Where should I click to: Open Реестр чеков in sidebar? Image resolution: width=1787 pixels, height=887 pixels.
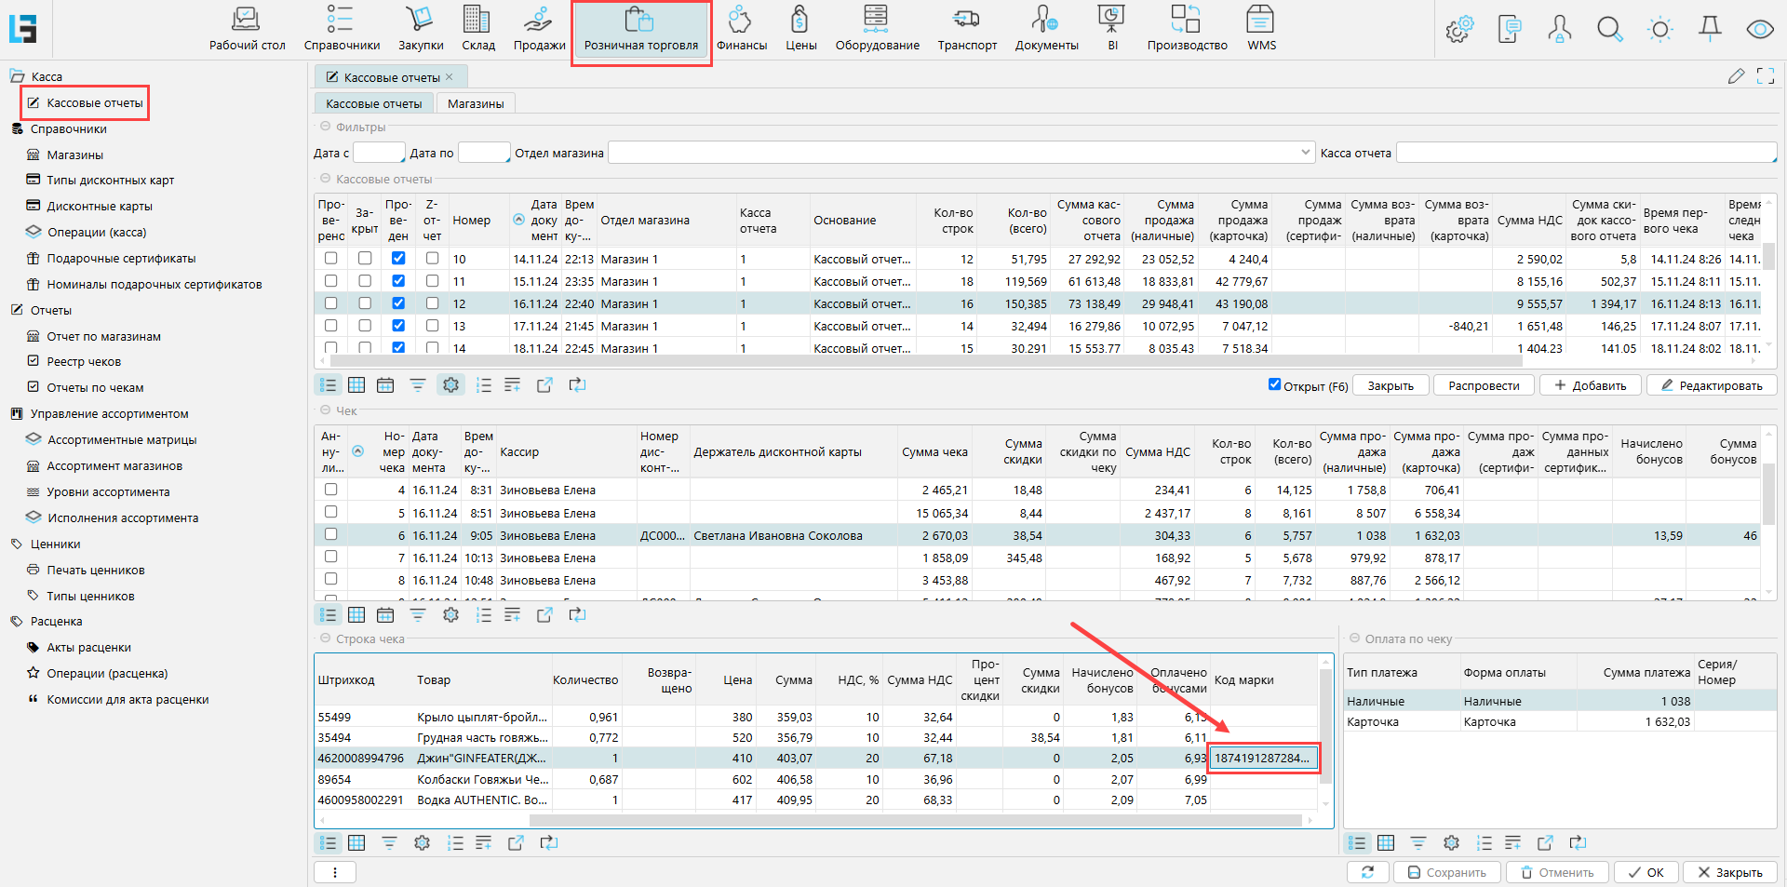(84, 362)
